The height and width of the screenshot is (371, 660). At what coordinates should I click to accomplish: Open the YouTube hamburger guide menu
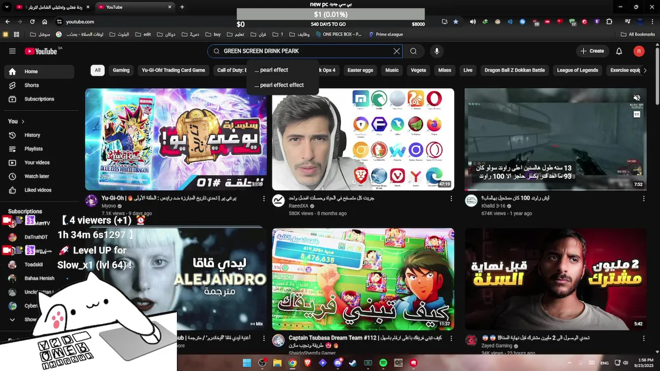[x=12, y=51]
